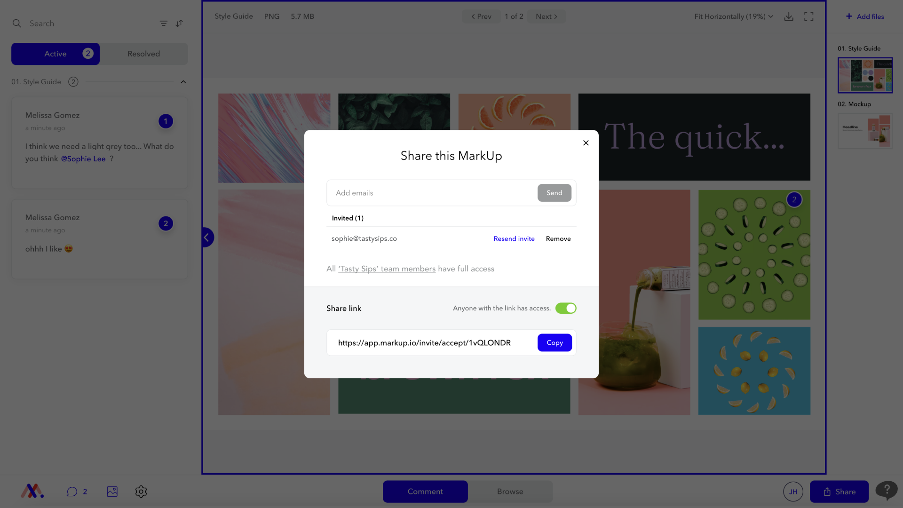Open the comment filter icon beside search
This screenshot has height=508, width=903.
coord(163,23)
